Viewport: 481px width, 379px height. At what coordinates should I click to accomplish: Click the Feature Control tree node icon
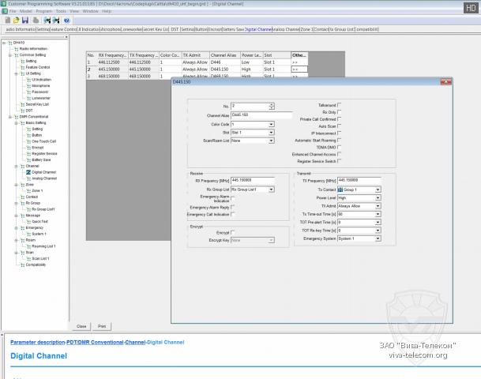(x=22, y=67)
